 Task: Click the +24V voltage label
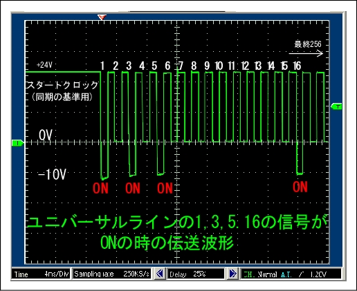click(44, 65)
